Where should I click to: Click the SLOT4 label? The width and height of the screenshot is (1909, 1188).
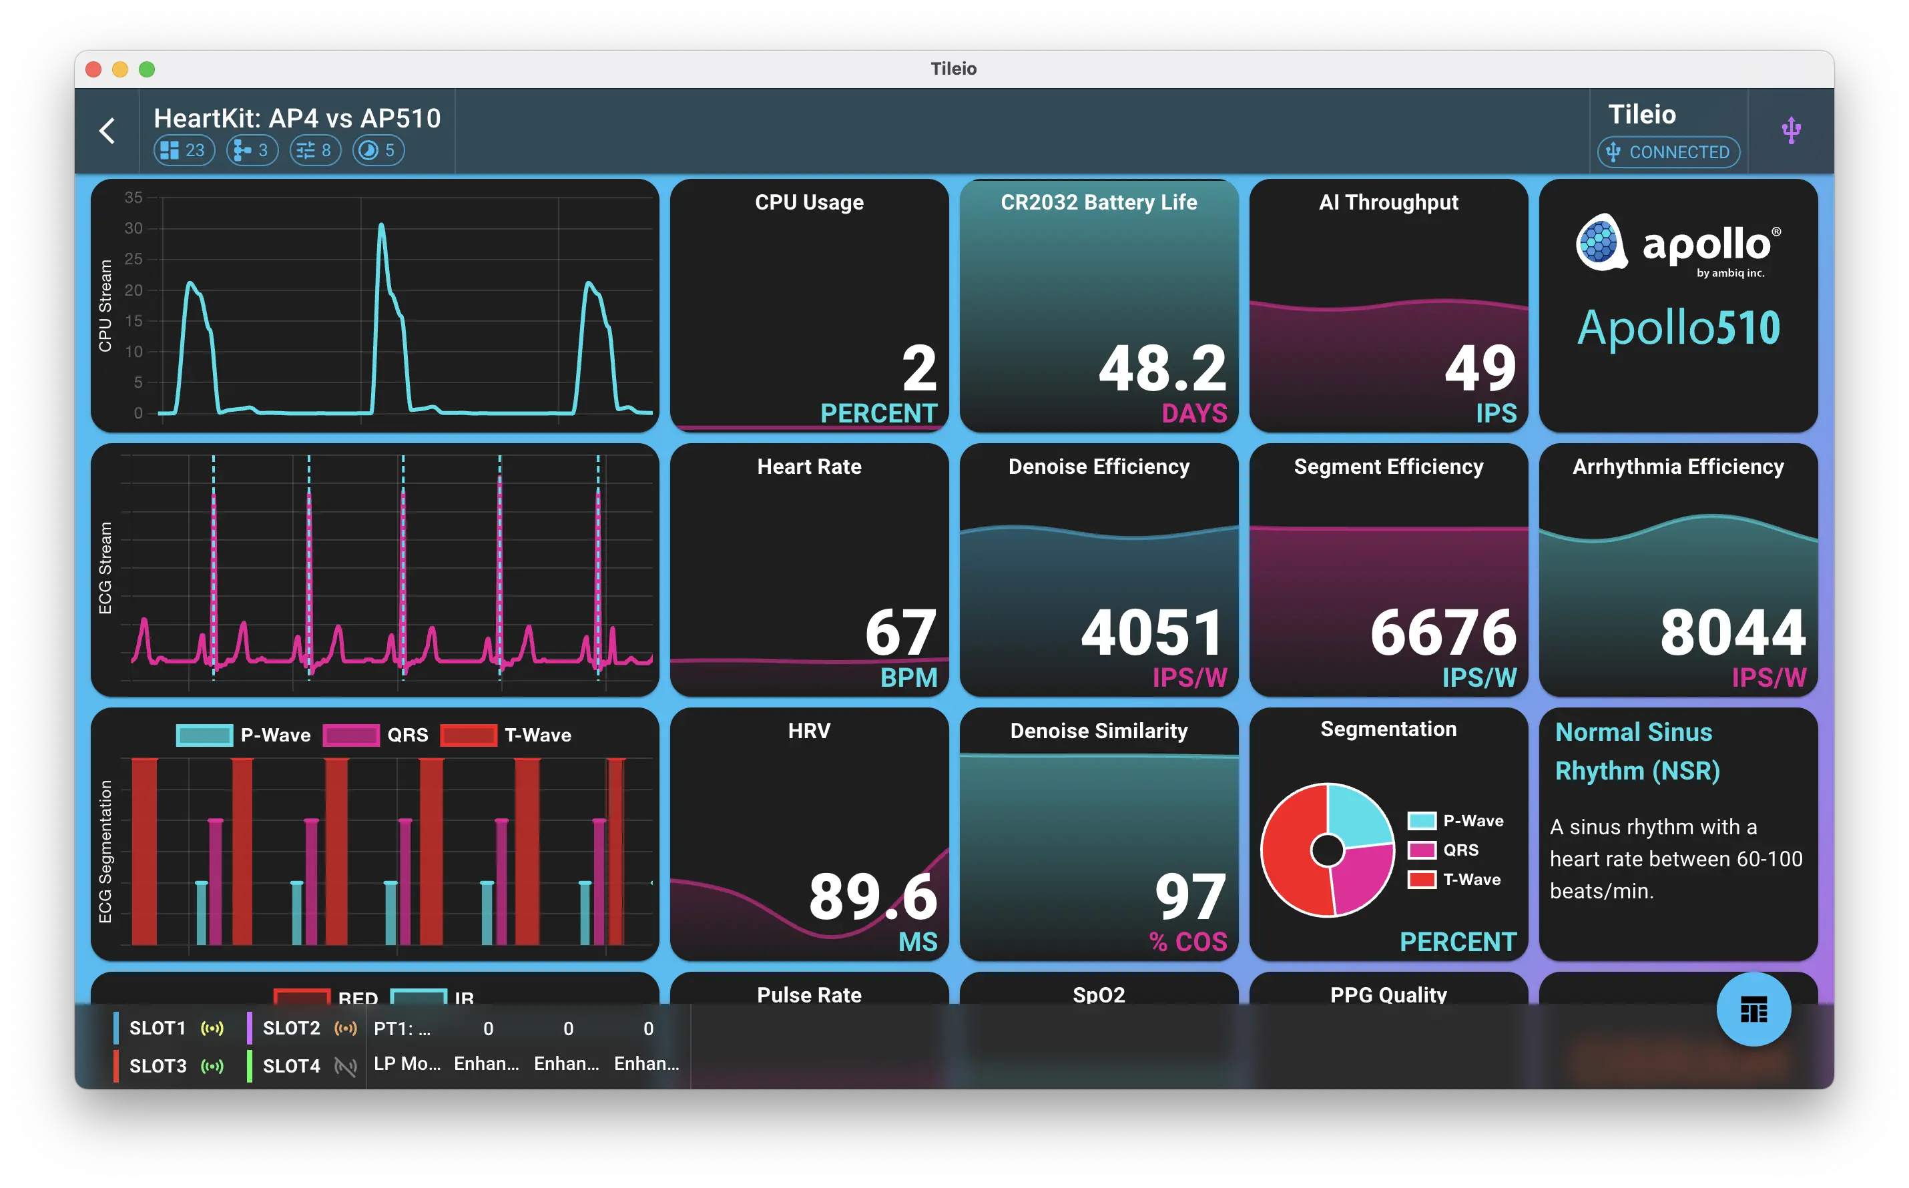click(292, 1065)
